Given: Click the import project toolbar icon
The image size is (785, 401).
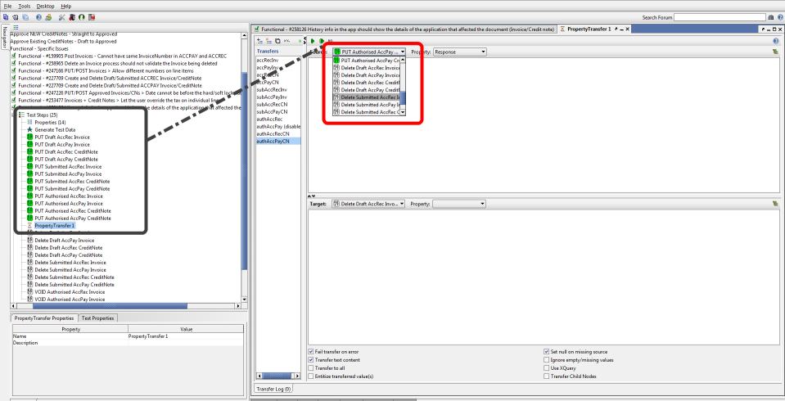Looking at the screenshot, I should click(15, 17).
